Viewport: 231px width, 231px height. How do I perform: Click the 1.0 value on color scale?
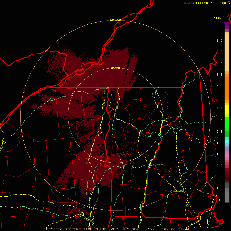(219, 155)
